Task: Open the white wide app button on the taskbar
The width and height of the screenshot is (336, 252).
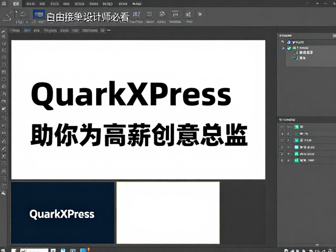Action: (34, 250)
